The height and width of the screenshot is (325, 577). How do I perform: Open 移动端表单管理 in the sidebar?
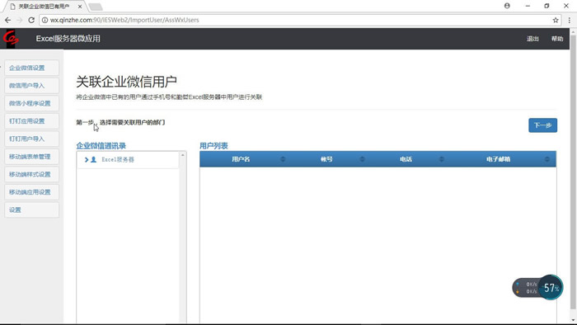[x=31, y=157]
